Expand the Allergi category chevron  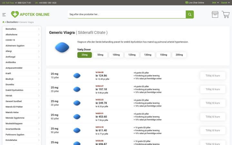pyautogui.click(x=39, y=51)
